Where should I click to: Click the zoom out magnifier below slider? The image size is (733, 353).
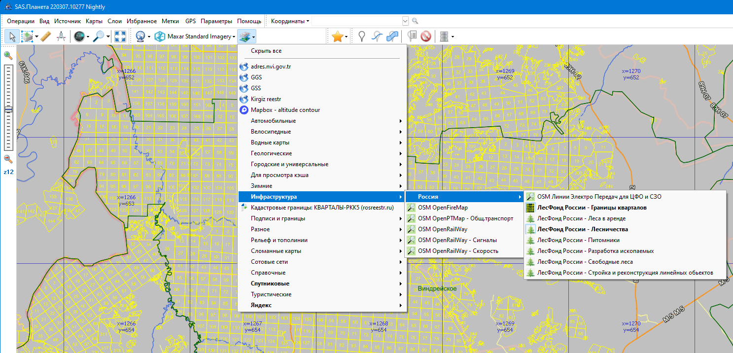[8, 159]
